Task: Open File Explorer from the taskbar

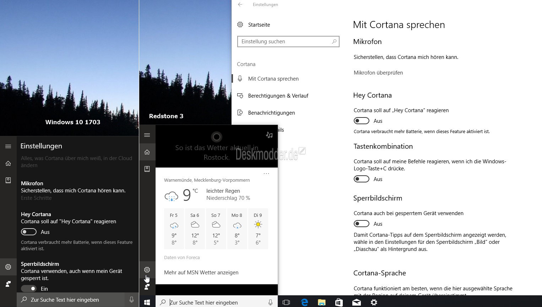Action: coord(321,302)
